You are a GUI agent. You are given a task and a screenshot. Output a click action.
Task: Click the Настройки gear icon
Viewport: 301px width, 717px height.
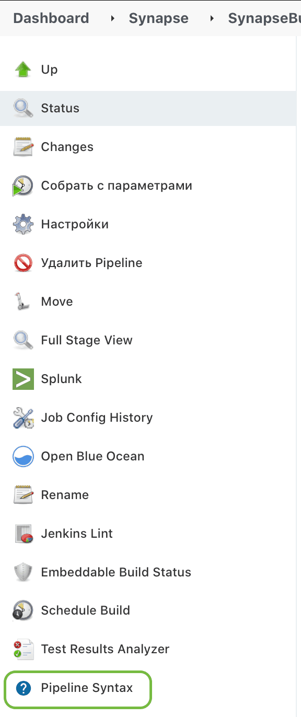coord(23,224)
